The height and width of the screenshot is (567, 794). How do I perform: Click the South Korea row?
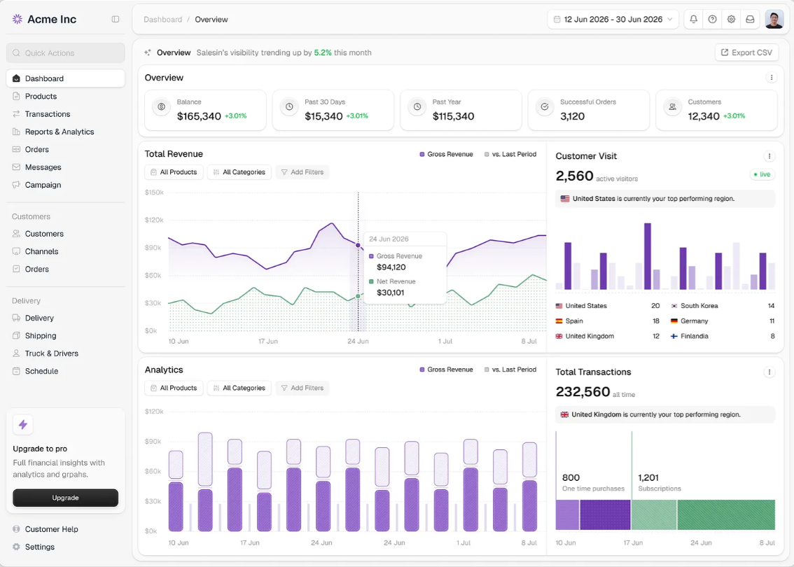pos(723,306)
